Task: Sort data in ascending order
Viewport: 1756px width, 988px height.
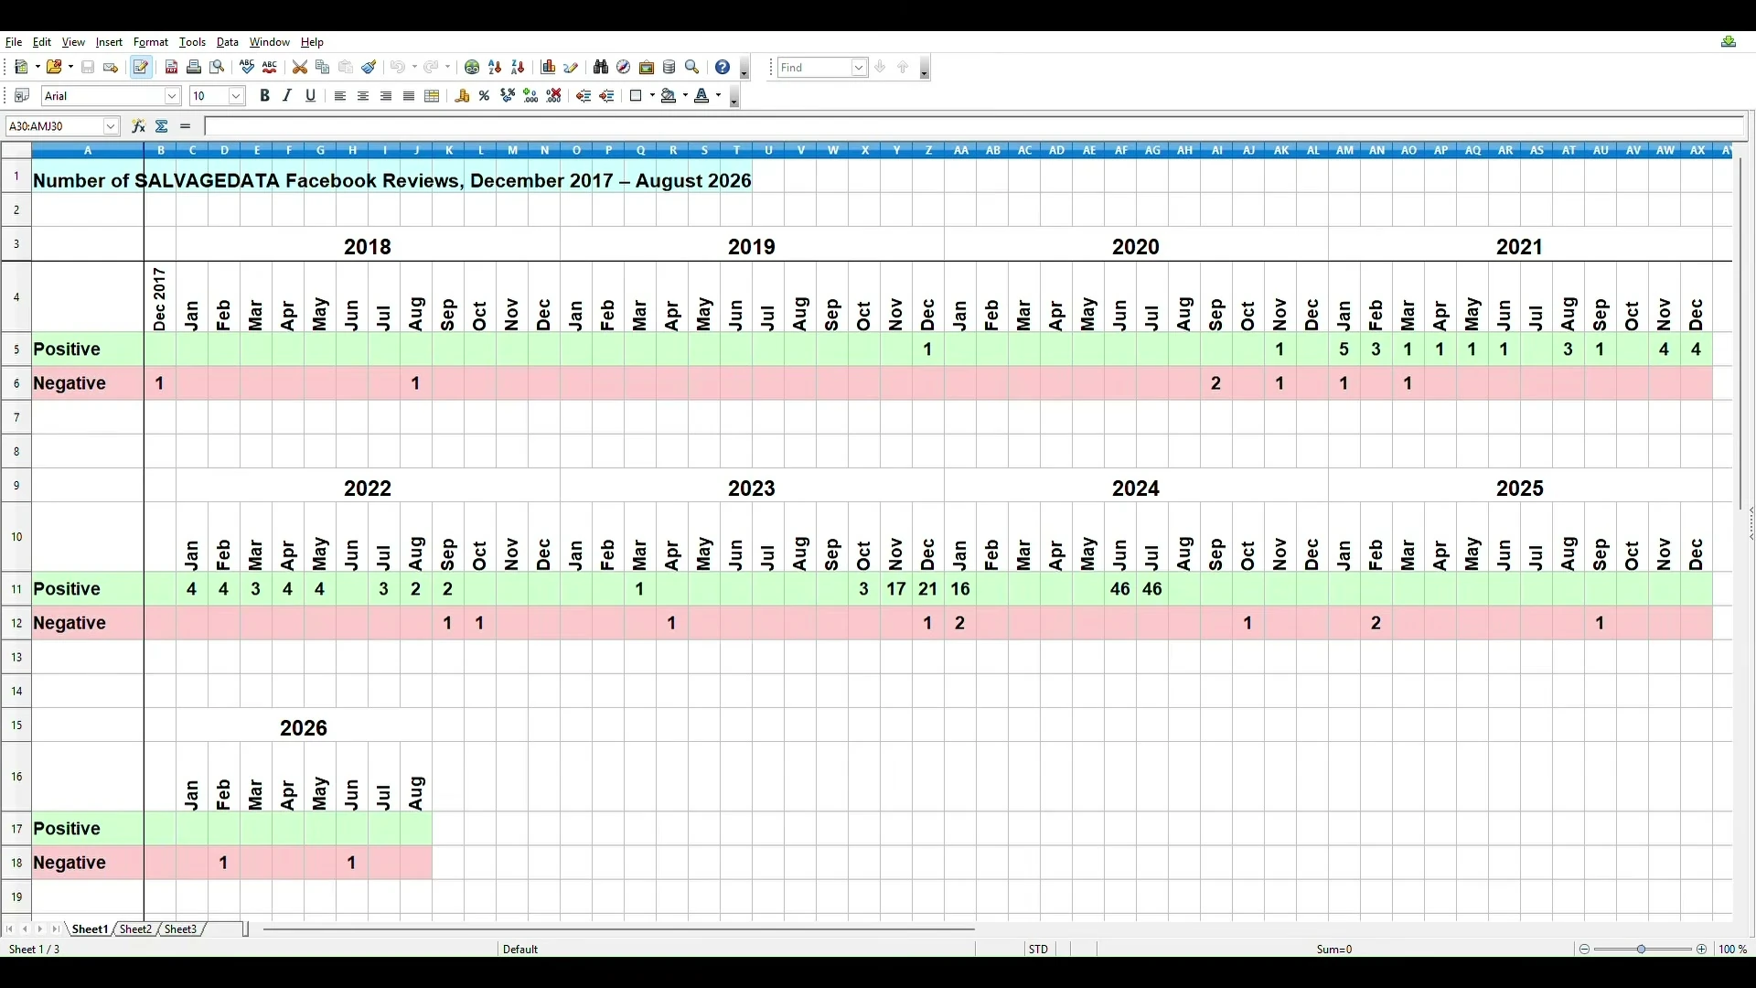Action: [495, 68]
